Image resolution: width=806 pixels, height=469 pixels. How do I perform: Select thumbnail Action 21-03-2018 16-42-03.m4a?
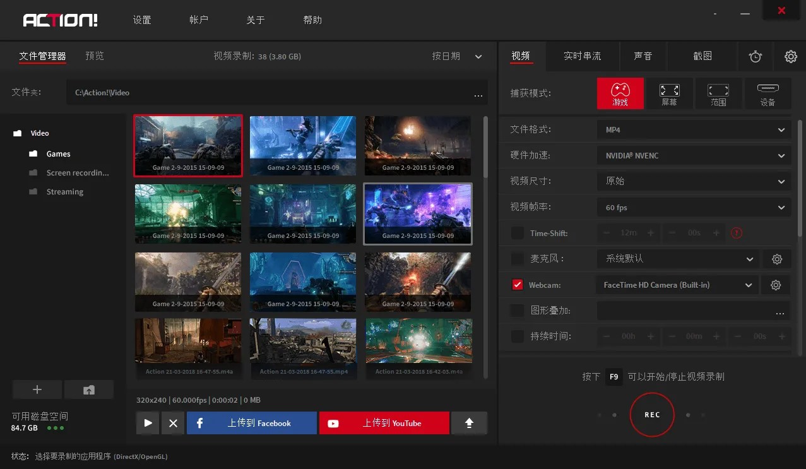pyautogui.click(x=418, y=349)
